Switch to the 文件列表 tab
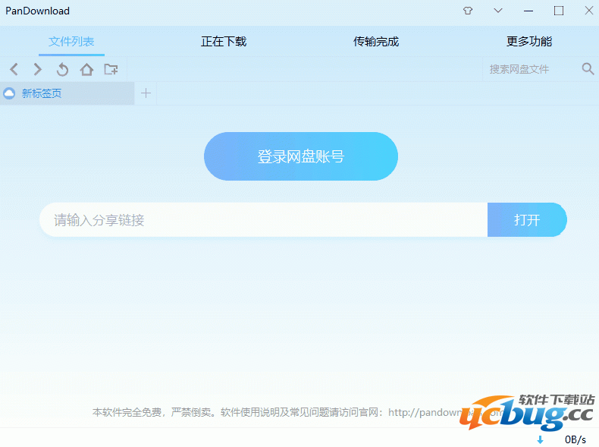This screenshot has width=599, height=447. [71, 42]
